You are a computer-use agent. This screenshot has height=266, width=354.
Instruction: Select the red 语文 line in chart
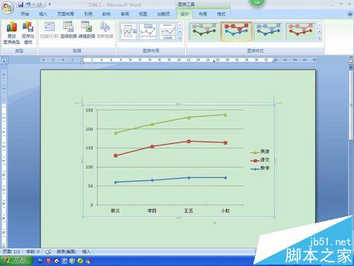171,144
